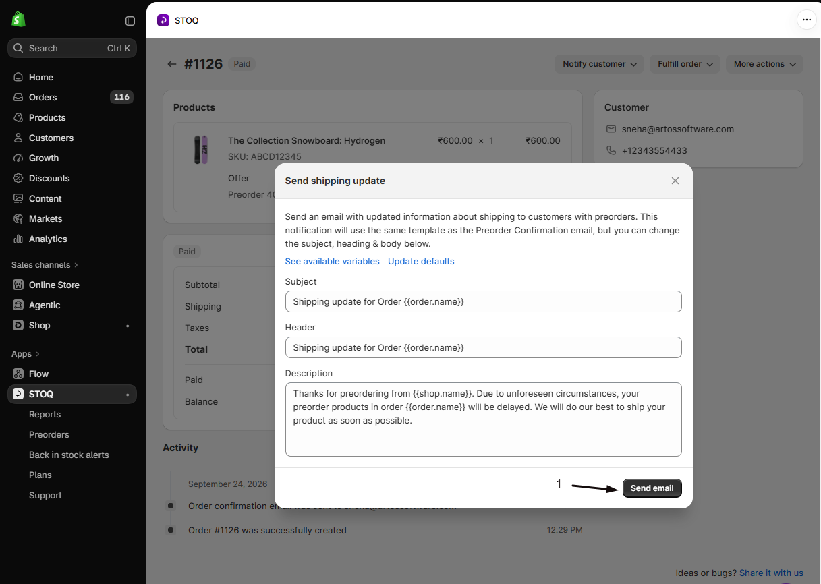821x584 pixels.
Task: Click the customer email envelope icon
Action: (x=611, y=129)
